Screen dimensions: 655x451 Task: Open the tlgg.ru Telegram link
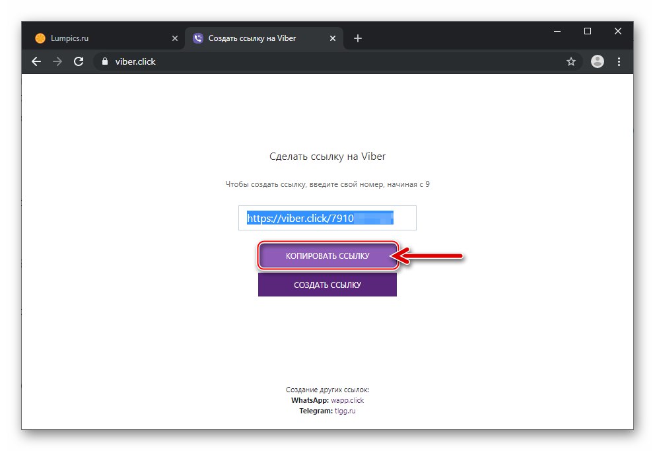pyautogui.click(x=343, y=411)
